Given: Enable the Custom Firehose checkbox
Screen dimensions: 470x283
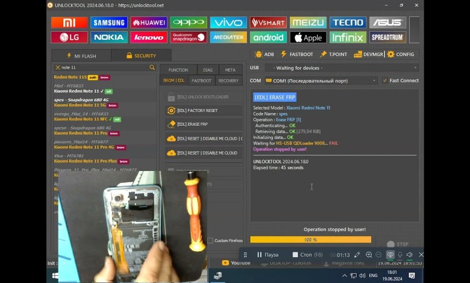Looking at the screenshot, I should (x=210, y=240).
